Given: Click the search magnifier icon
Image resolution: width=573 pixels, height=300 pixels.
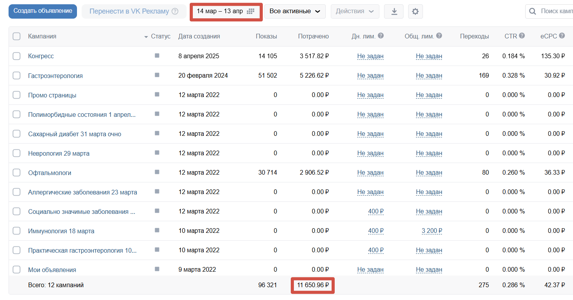Looking at the screenshot, I should (x=533, y=11).
